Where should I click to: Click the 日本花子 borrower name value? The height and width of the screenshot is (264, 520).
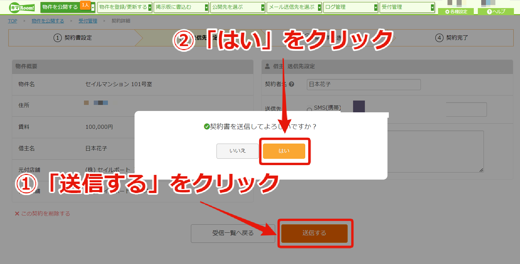(96, 148)
